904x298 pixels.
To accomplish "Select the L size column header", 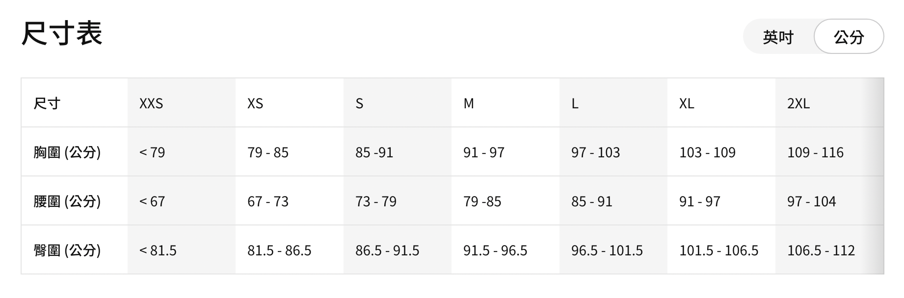I will (575, 103).
